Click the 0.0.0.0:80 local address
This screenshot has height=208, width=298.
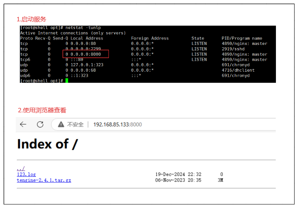click(83, 44)
